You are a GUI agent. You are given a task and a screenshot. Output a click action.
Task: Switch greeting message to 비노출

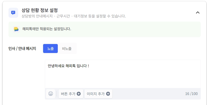pyautogui.click(x=67, y=48)
